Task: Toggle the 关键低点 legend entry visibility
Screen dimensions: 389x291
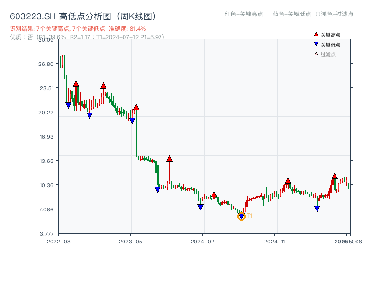Action: (328, 45)
